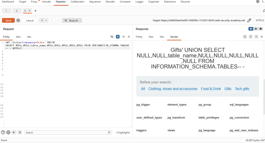Switch the response view to Pretty
Viewport: 265px width, 143px height.
[139, 37]
